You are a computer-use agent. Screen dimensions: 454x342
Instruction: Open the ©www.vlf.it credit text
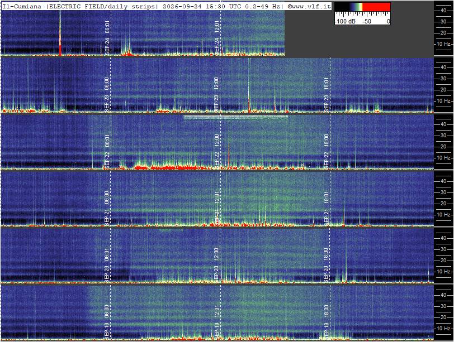[309, 7]
